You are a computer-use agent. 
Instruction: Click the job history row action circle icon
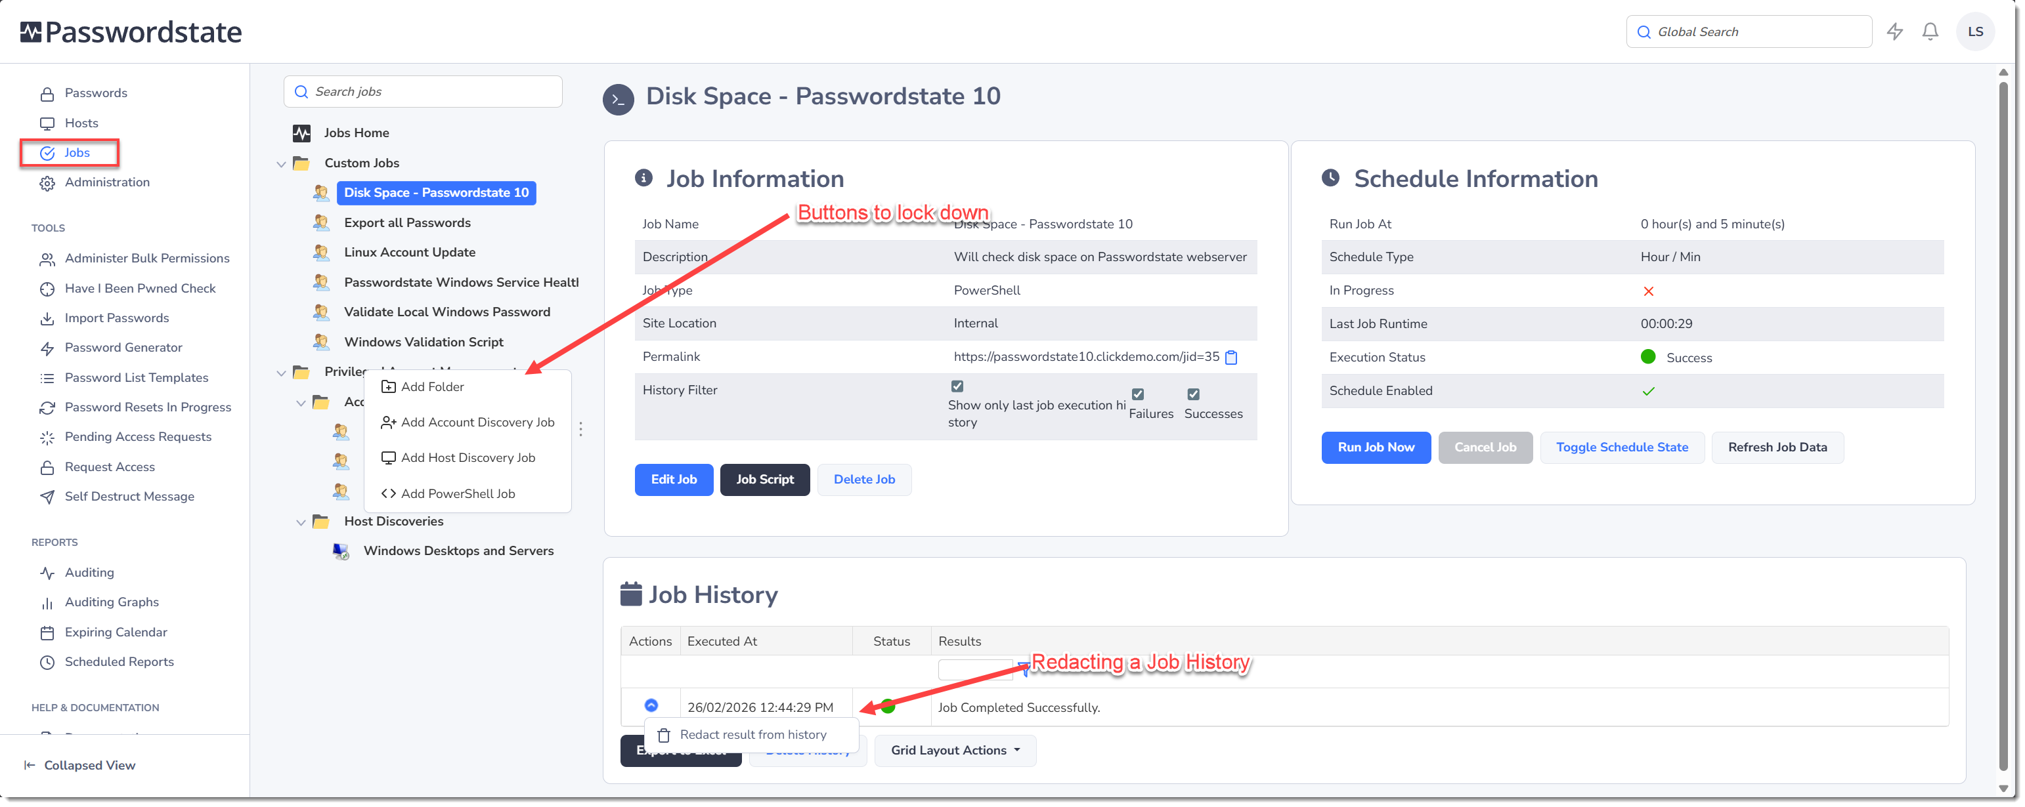(651, 706)
